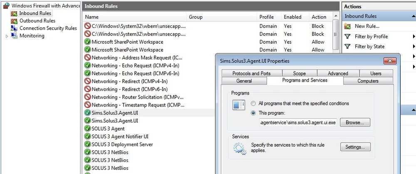Viewport: 416px width, 174px height.
Task: Open the Scope tab
Action: tap(300, 73)
